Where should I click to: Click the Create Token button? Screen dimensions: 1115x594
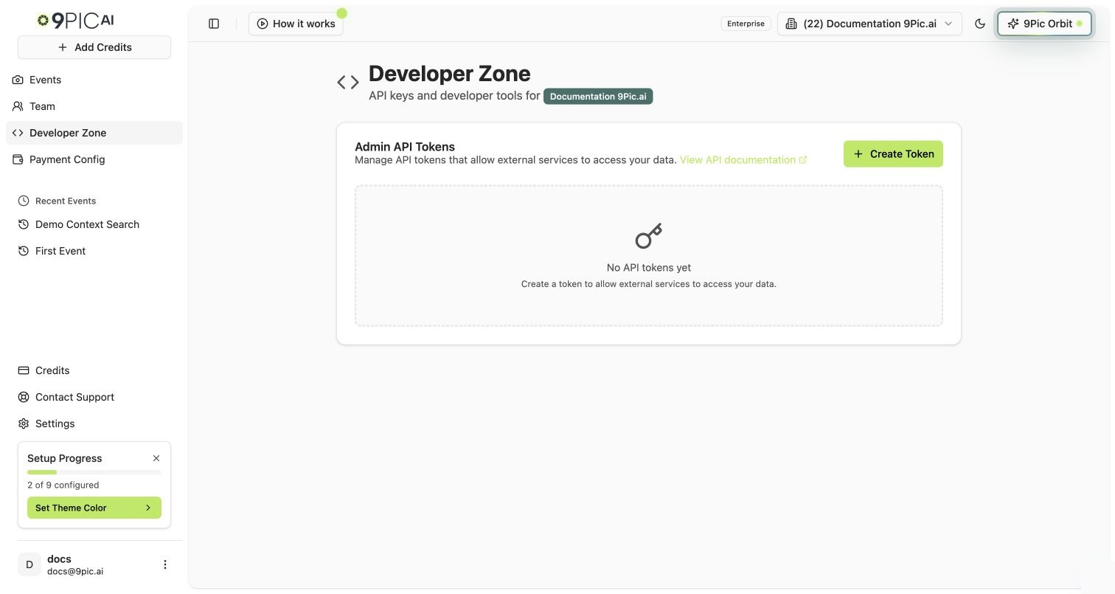(893, 153)
